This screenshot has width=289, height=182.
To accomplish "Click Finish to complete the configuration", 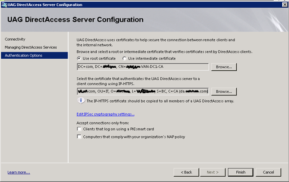I will [240, 172].
